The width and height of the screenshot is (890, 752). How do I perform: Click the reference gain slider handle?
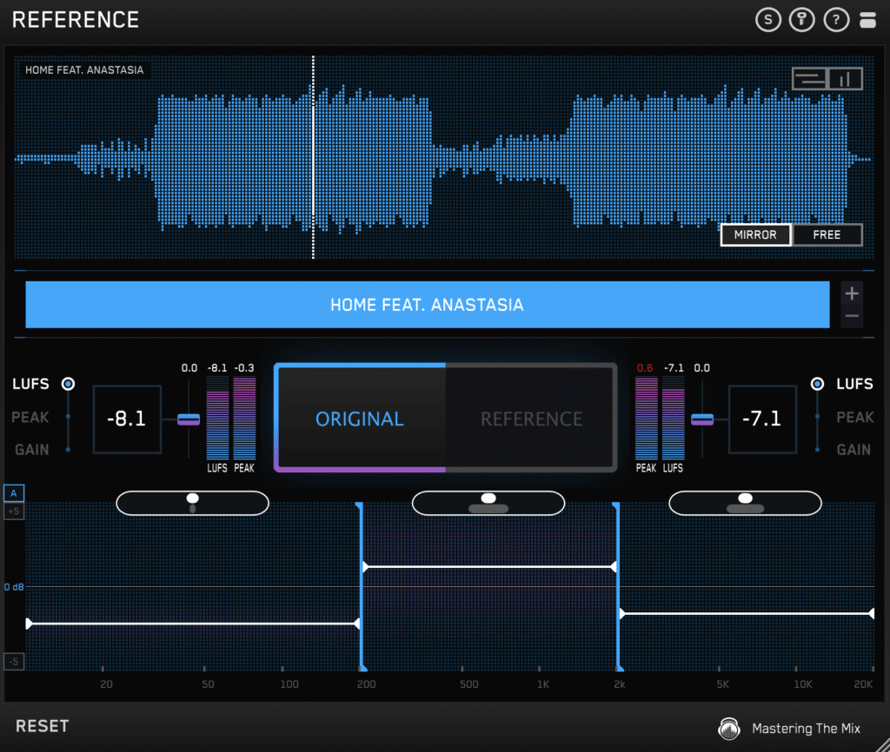tap(702, 419)
